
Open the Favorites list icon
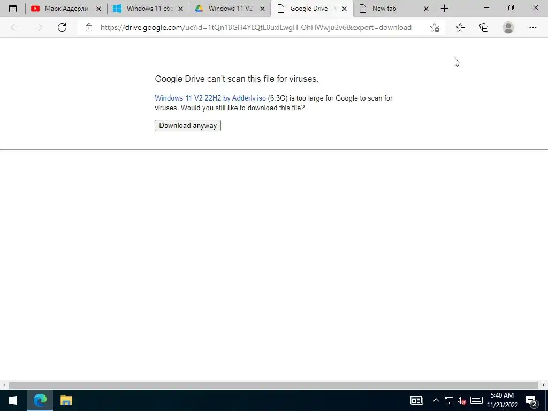(x=460, y=27)
